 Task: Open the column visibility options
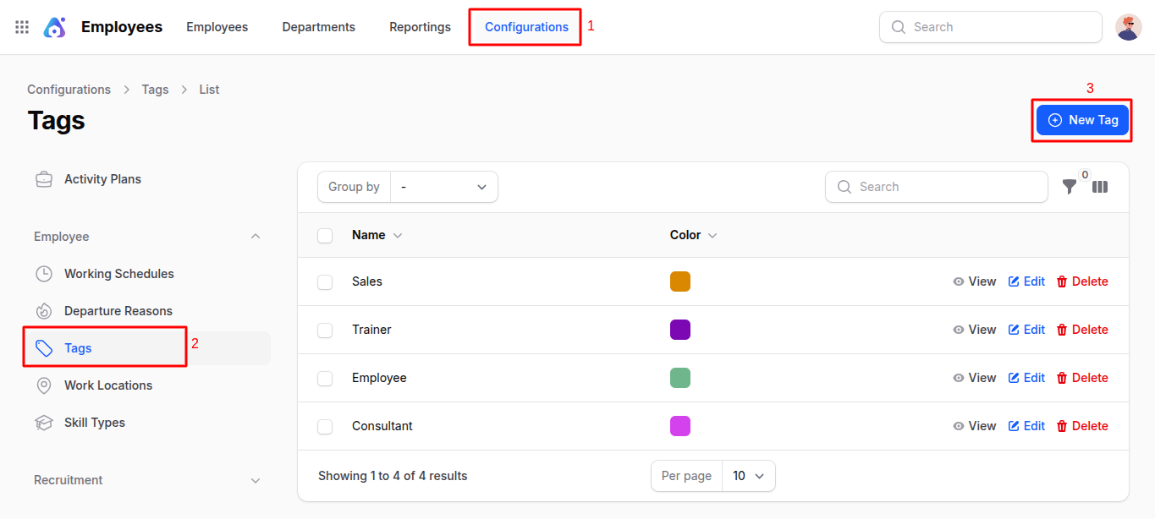1100,186
